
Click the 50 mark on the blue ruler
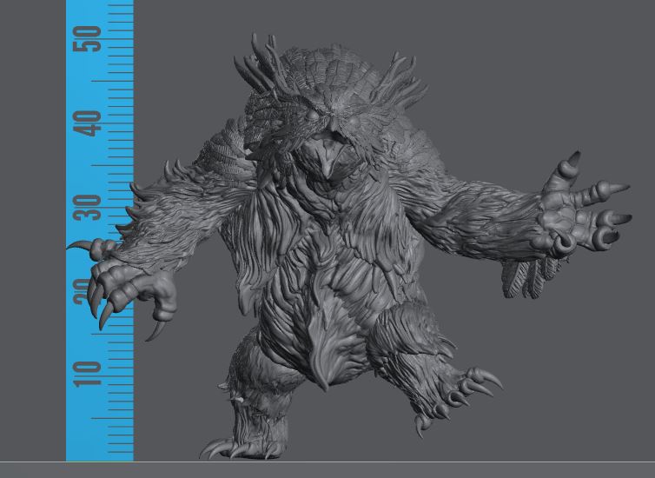[x=87, y=37]
